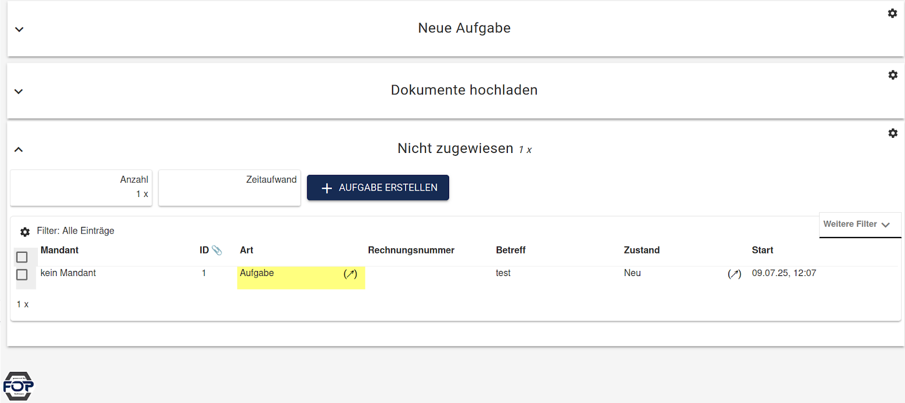Click the arrow icon beside Neu status

pyautogui.click(x=734, y=274)
